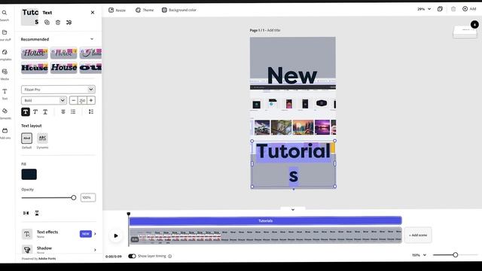482x271 pixels.
Task: Duplicate the page with toolbar icon
Action: (440, 9)
